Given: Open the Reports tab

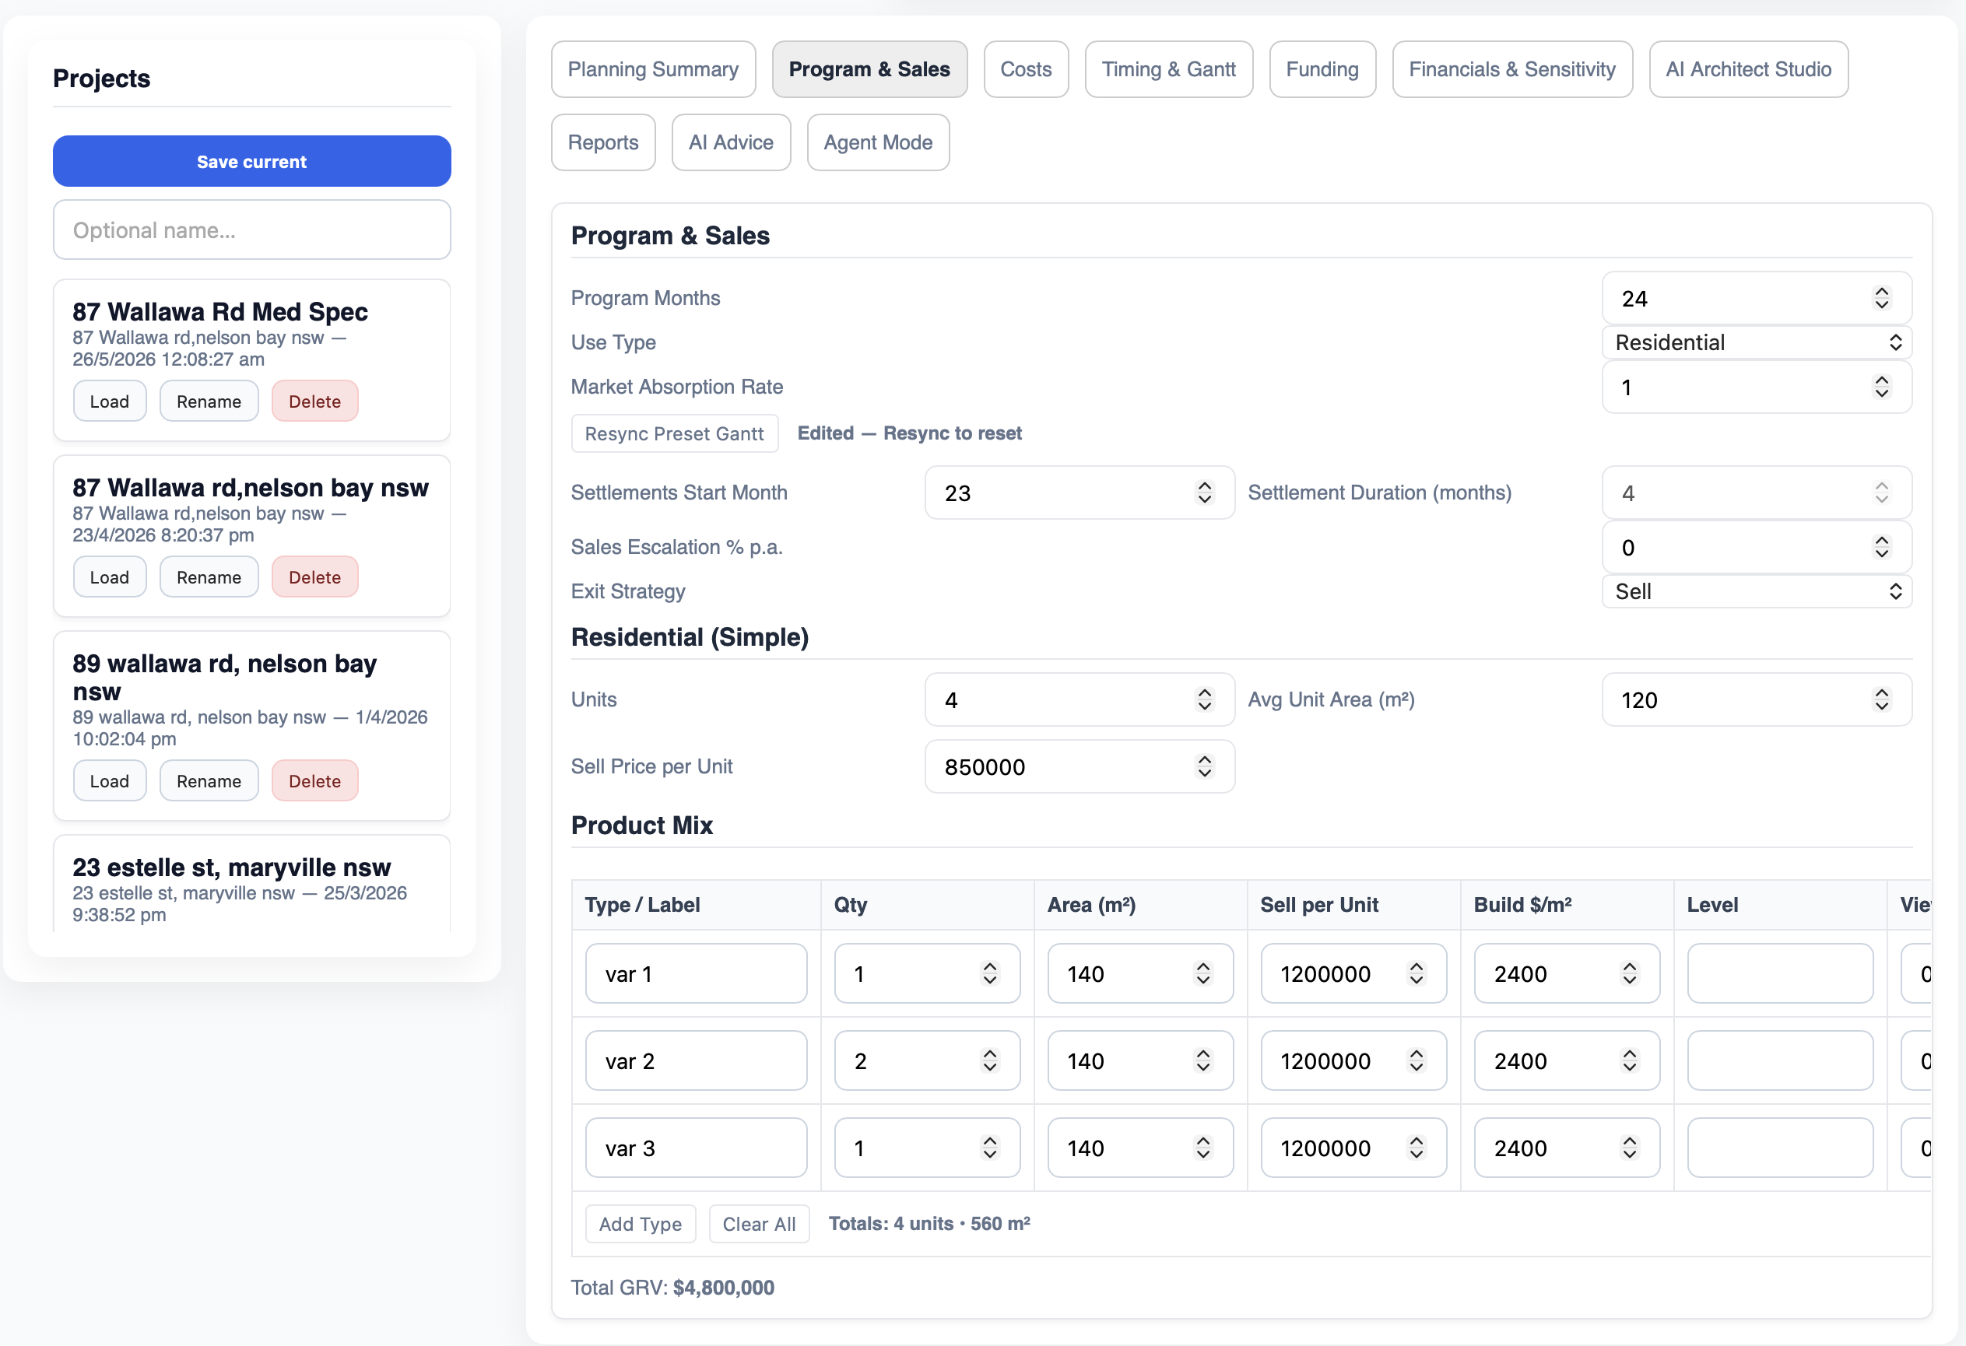Looking at the screenshot, I should pyautogui.click(x=603, y=142).
